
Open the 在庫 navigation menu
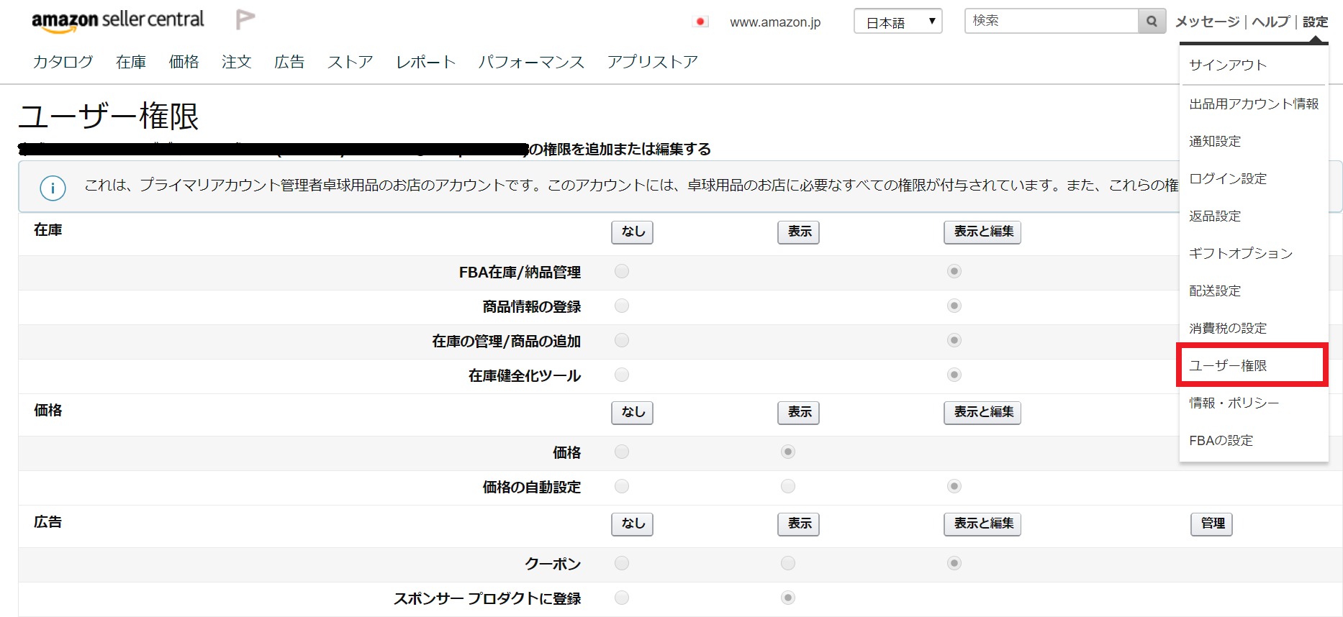point(131,62)
